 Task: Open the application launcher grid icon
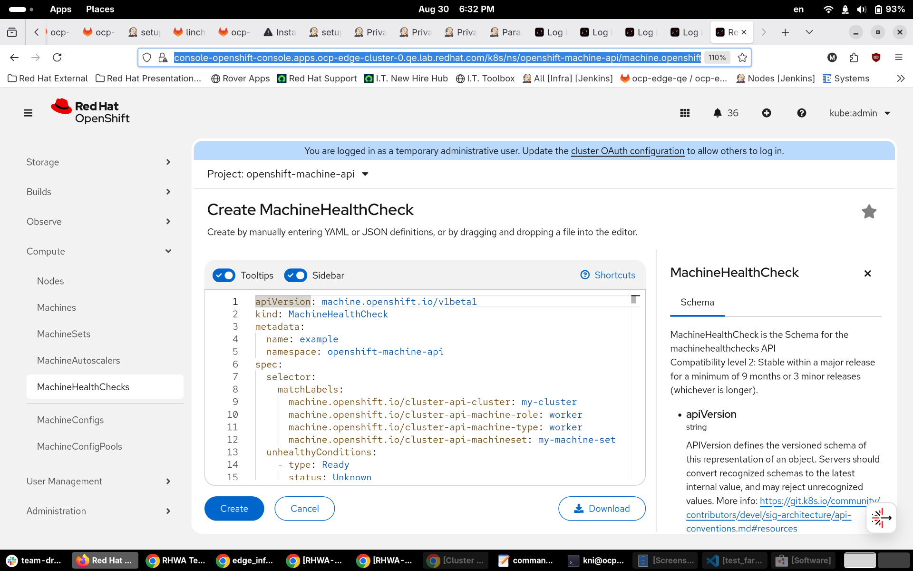click(685, 113)
